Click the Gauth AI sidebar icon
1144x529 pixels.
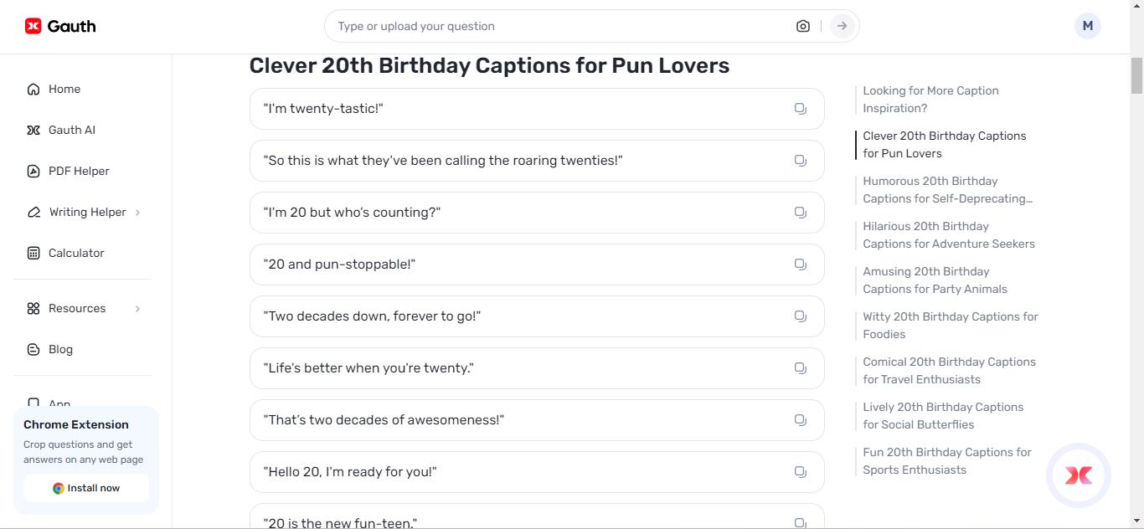33,130
